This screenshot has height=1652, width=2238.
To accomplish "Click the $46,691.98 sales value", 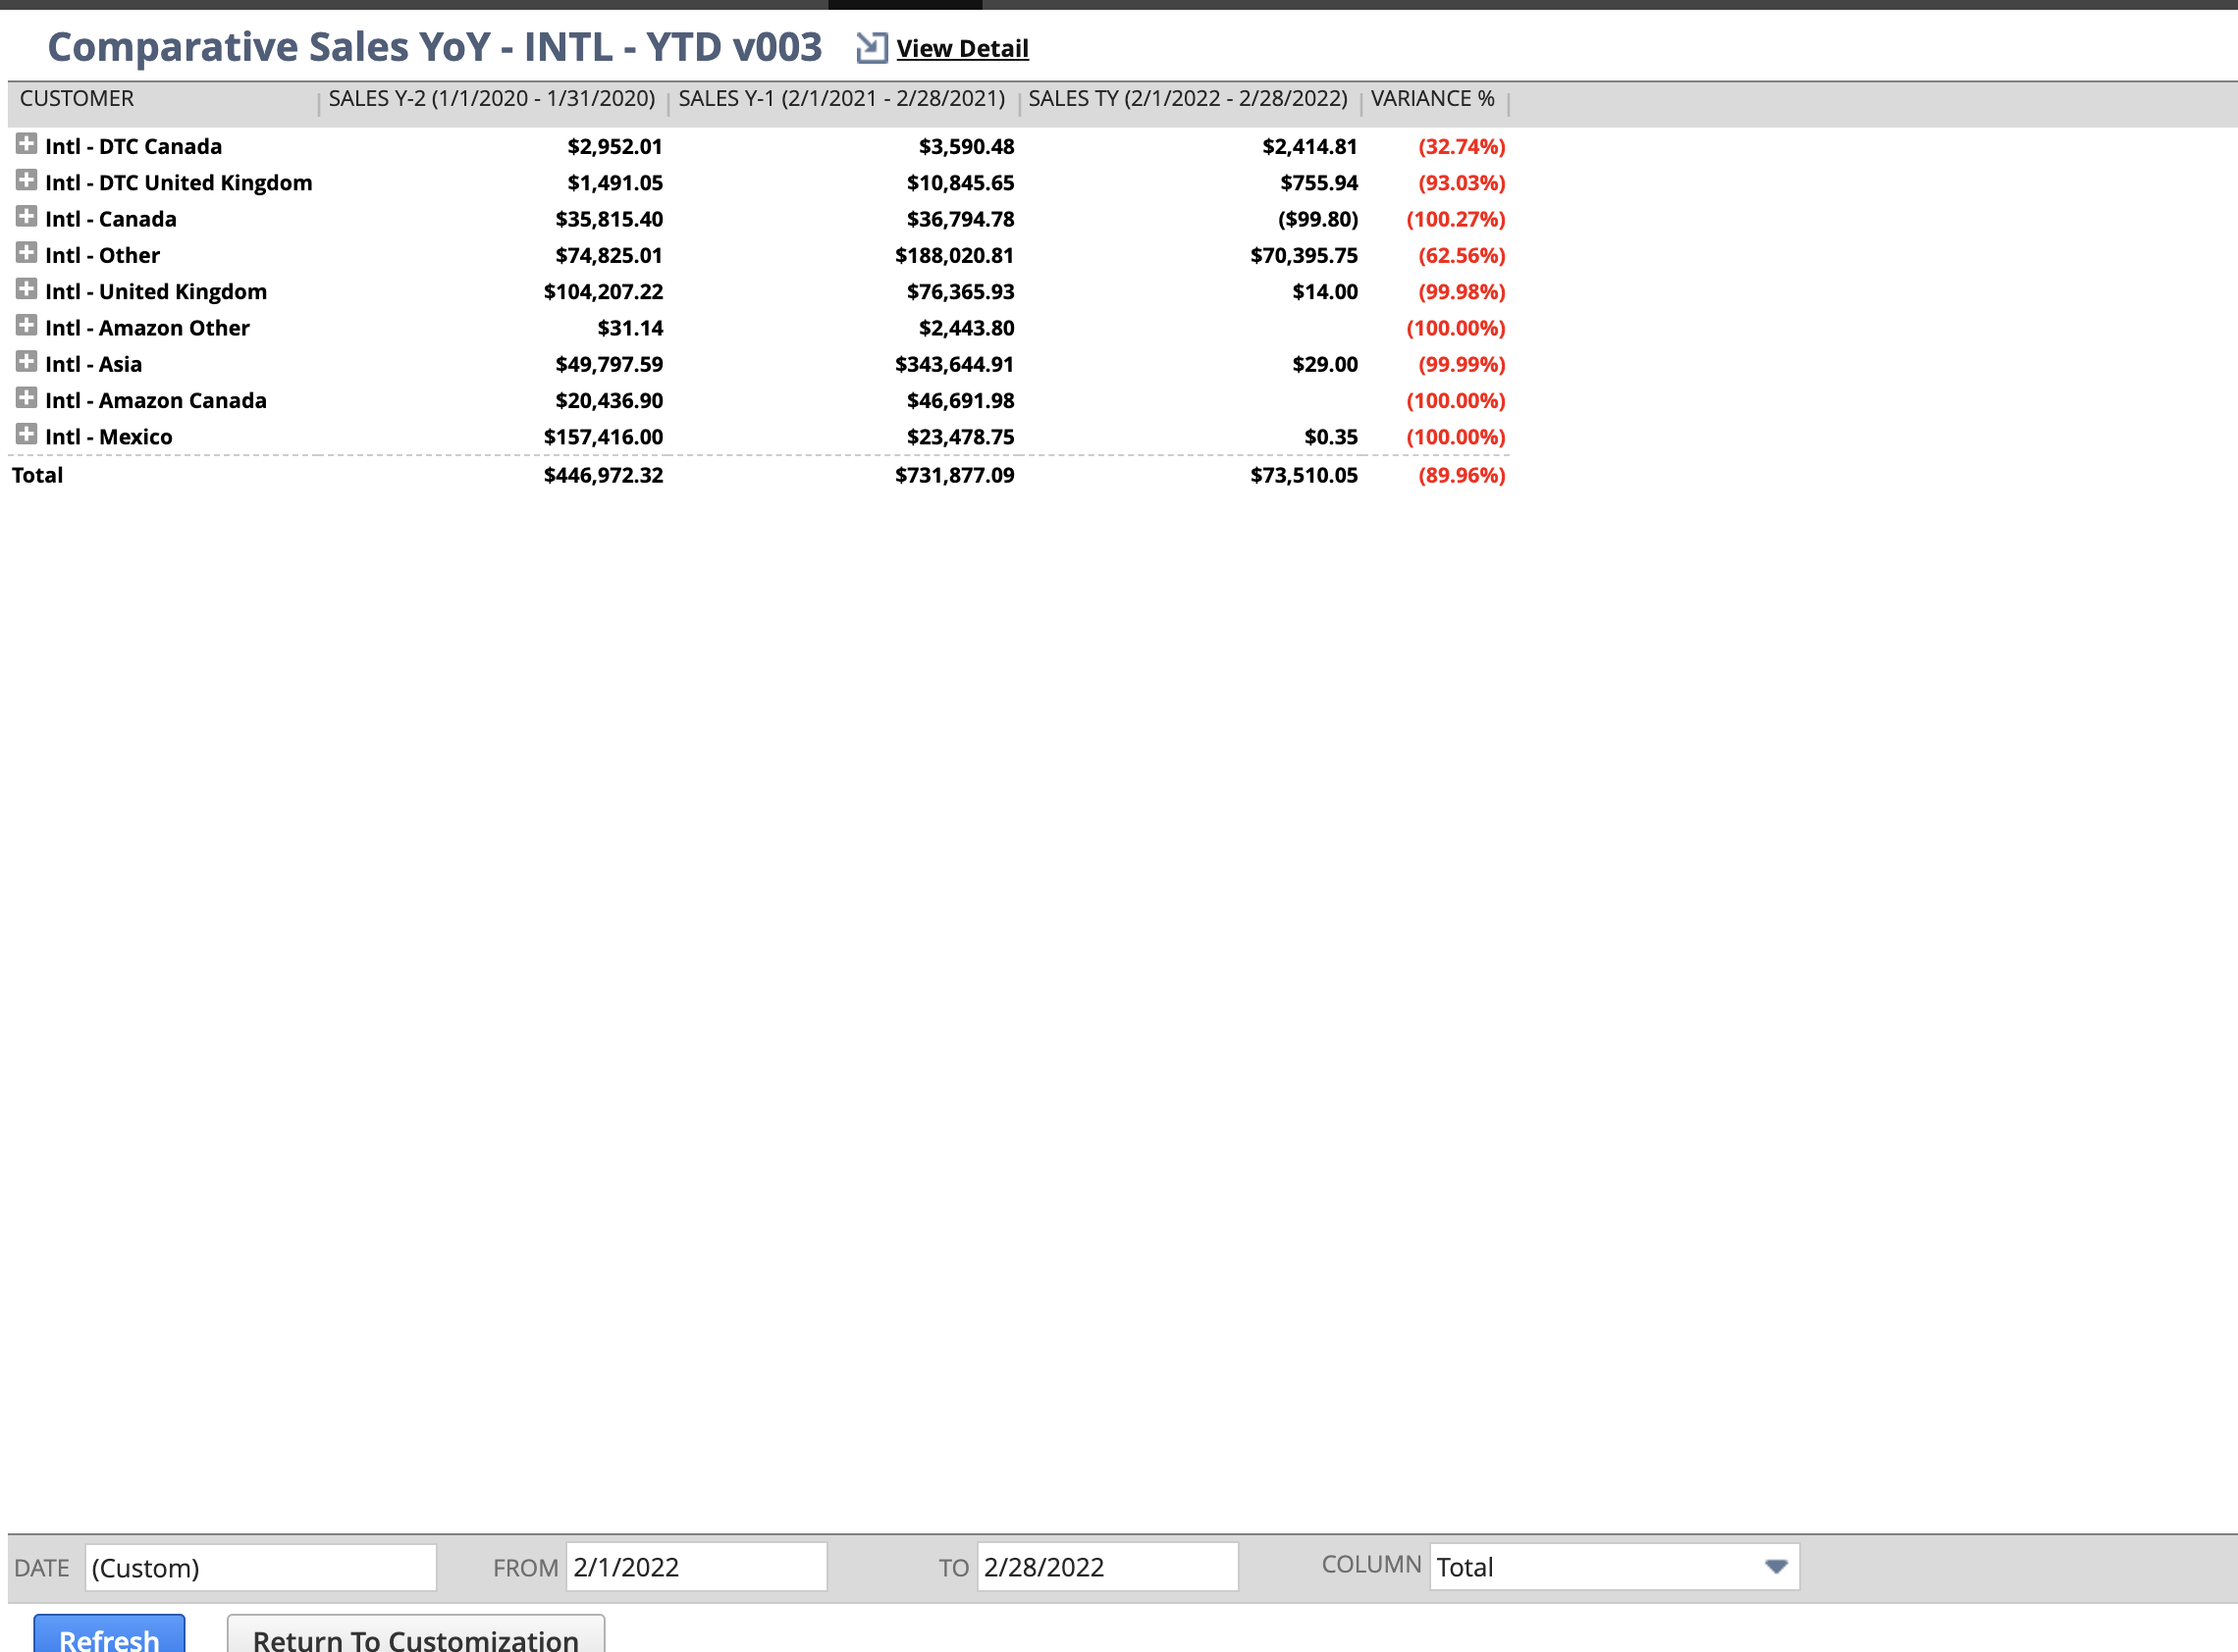I will (x=959, y=400).
